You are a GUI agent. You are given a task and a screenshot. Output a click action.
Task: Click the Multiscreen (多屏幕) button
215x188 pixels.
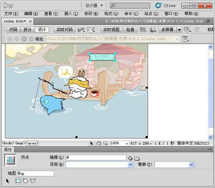167,30
